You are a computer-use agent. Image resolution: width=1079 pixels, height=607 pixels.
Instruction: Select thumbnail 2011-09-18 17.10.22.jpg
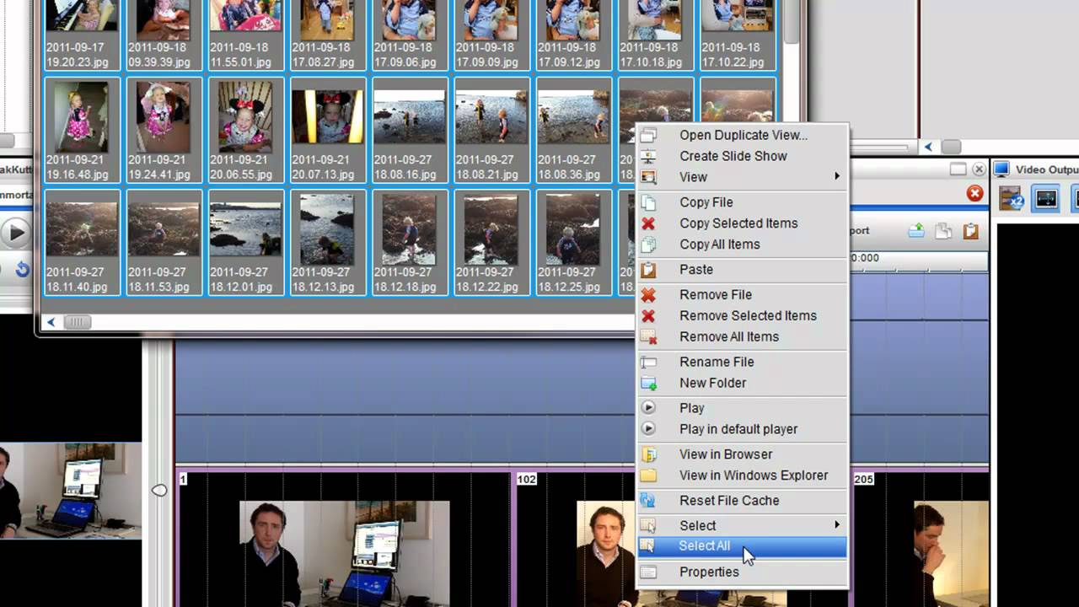point(738,34)
